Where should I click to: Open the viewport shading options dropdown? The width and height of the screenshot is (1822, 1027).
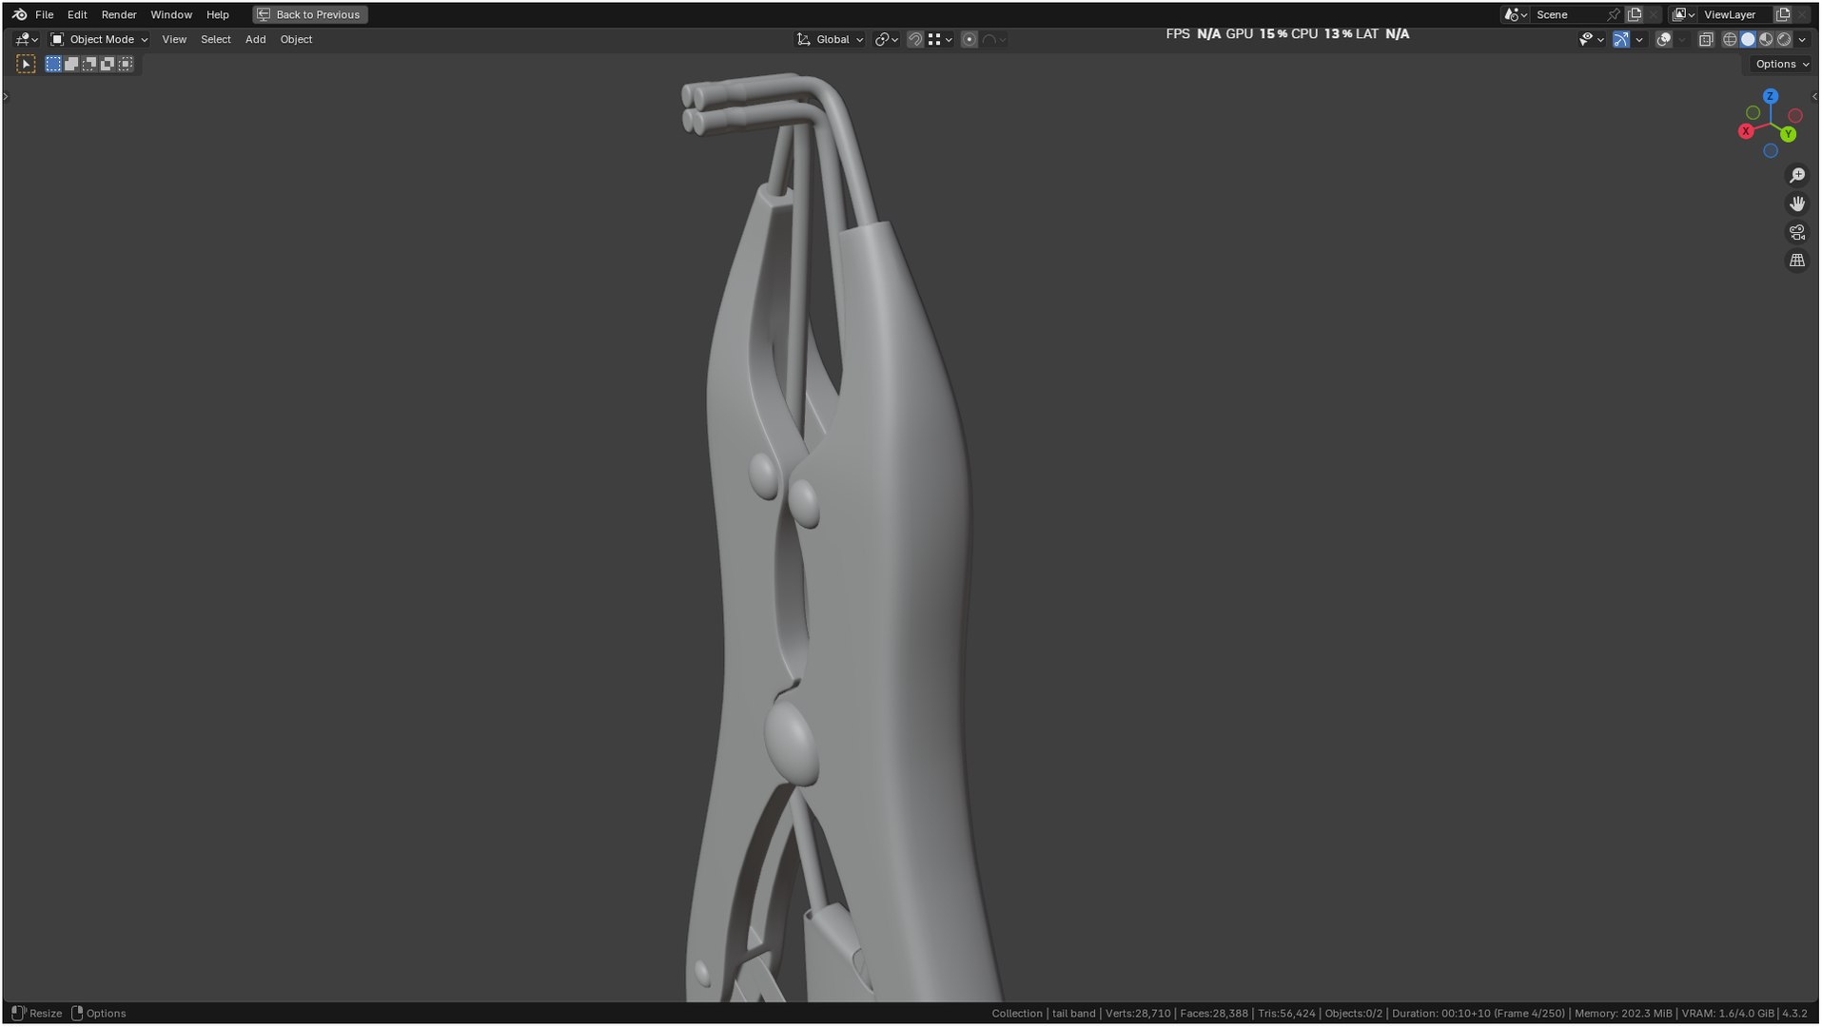[x=1803, y=39]
